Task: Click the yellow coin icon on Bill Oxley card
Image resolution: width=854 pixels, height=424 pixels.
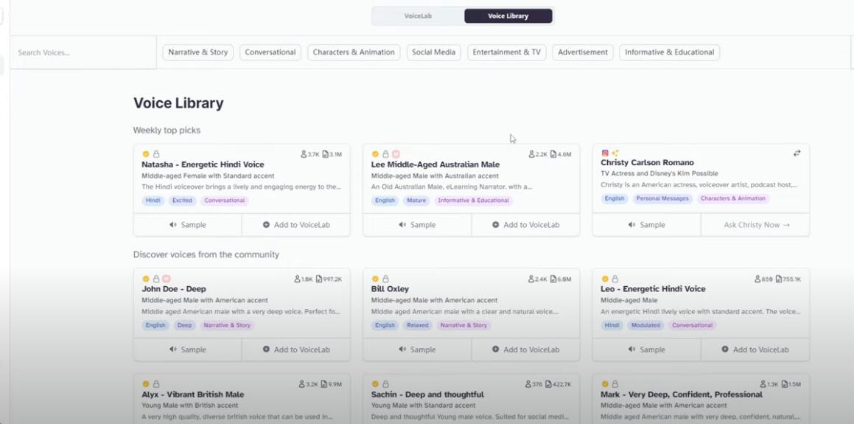Action: coord(375,279)
